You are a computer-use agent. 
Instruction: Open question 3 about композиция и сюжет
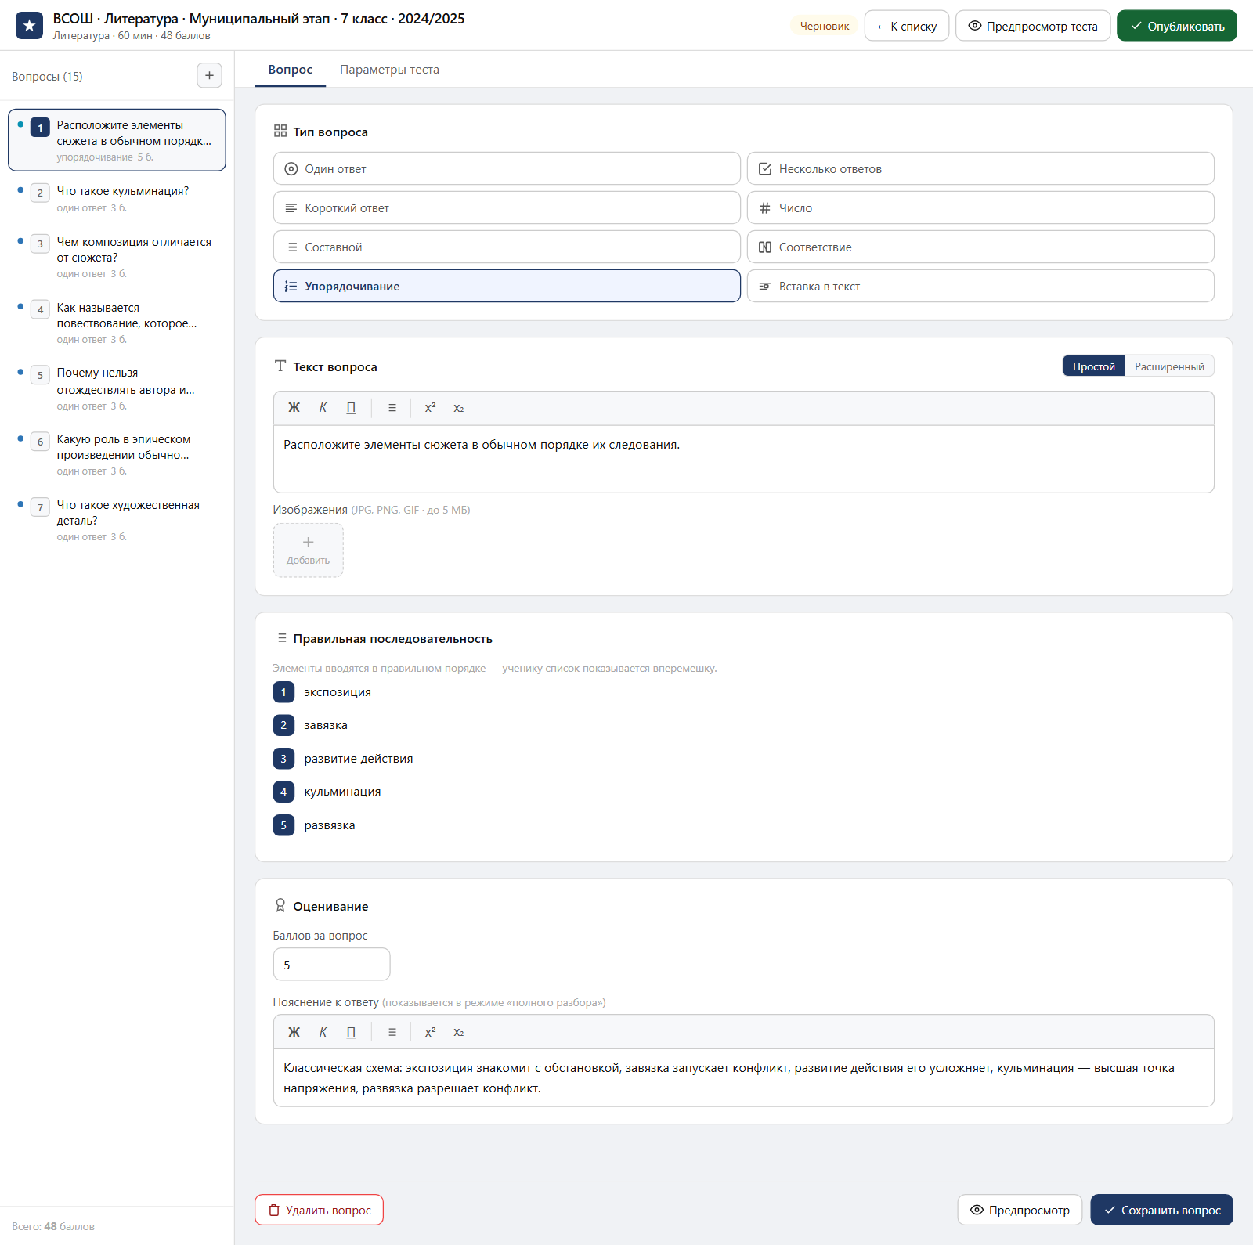pyautogui.click(x=117, y=257)
